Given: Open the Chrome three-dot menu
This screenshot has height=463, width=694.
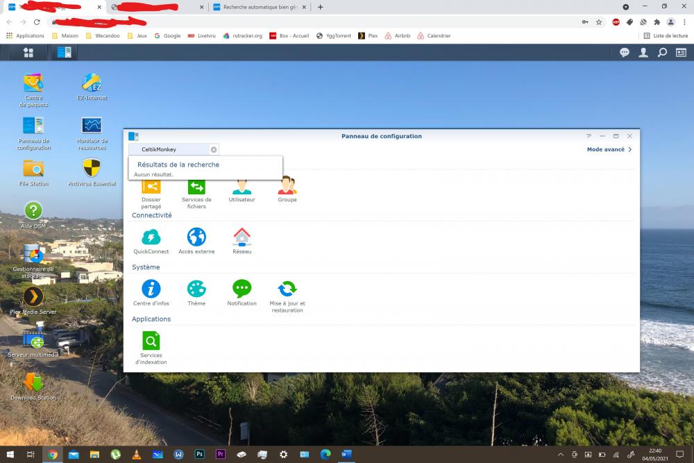Looking at the screenshot, I should (x=685, y=22).
